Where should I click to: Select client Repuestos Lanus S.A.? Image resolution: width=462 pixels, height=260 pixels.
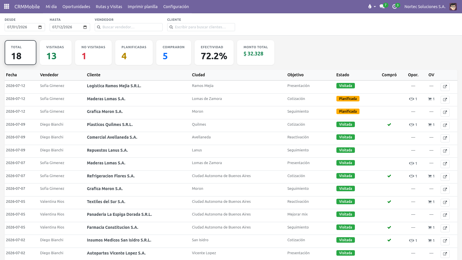coord(107,150)
